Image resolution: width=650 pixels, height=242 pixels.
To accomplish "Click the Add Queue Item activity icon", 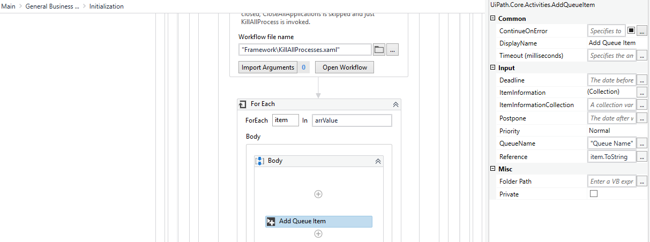I will click(271, 221).
